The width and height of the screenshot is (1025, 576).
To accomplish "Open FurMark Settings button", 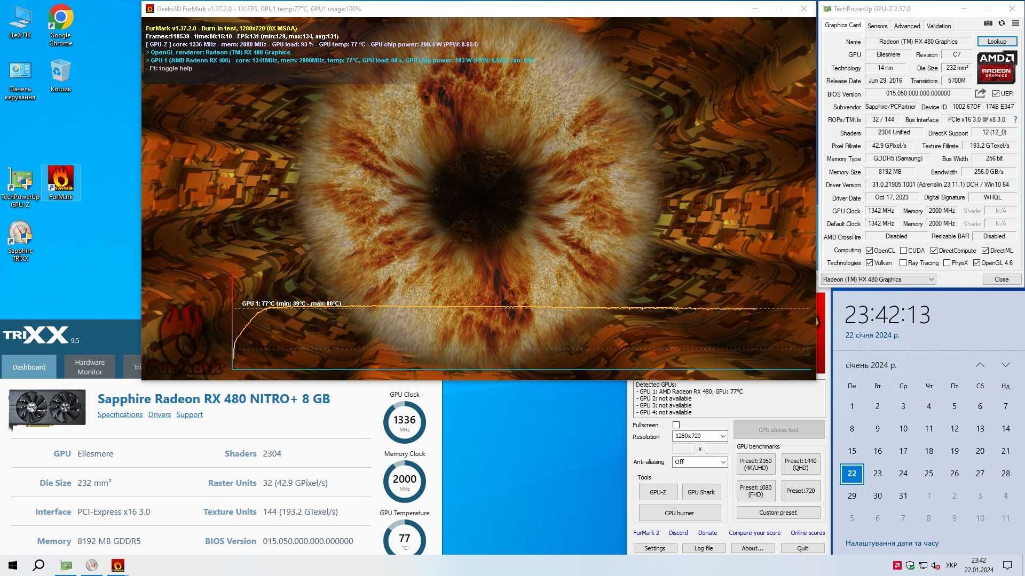I will click(655, 548).
